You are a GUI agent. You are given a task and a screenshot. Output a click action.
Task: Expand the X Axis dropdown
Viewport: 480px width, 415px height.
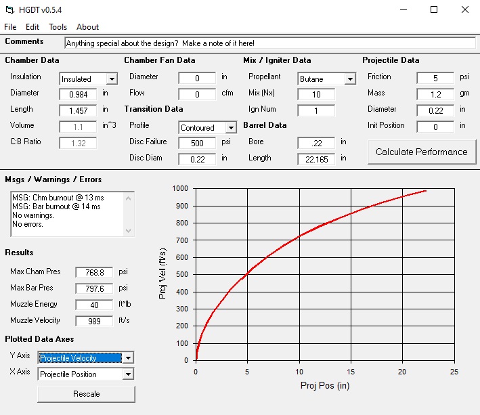[x=128, y=374]
